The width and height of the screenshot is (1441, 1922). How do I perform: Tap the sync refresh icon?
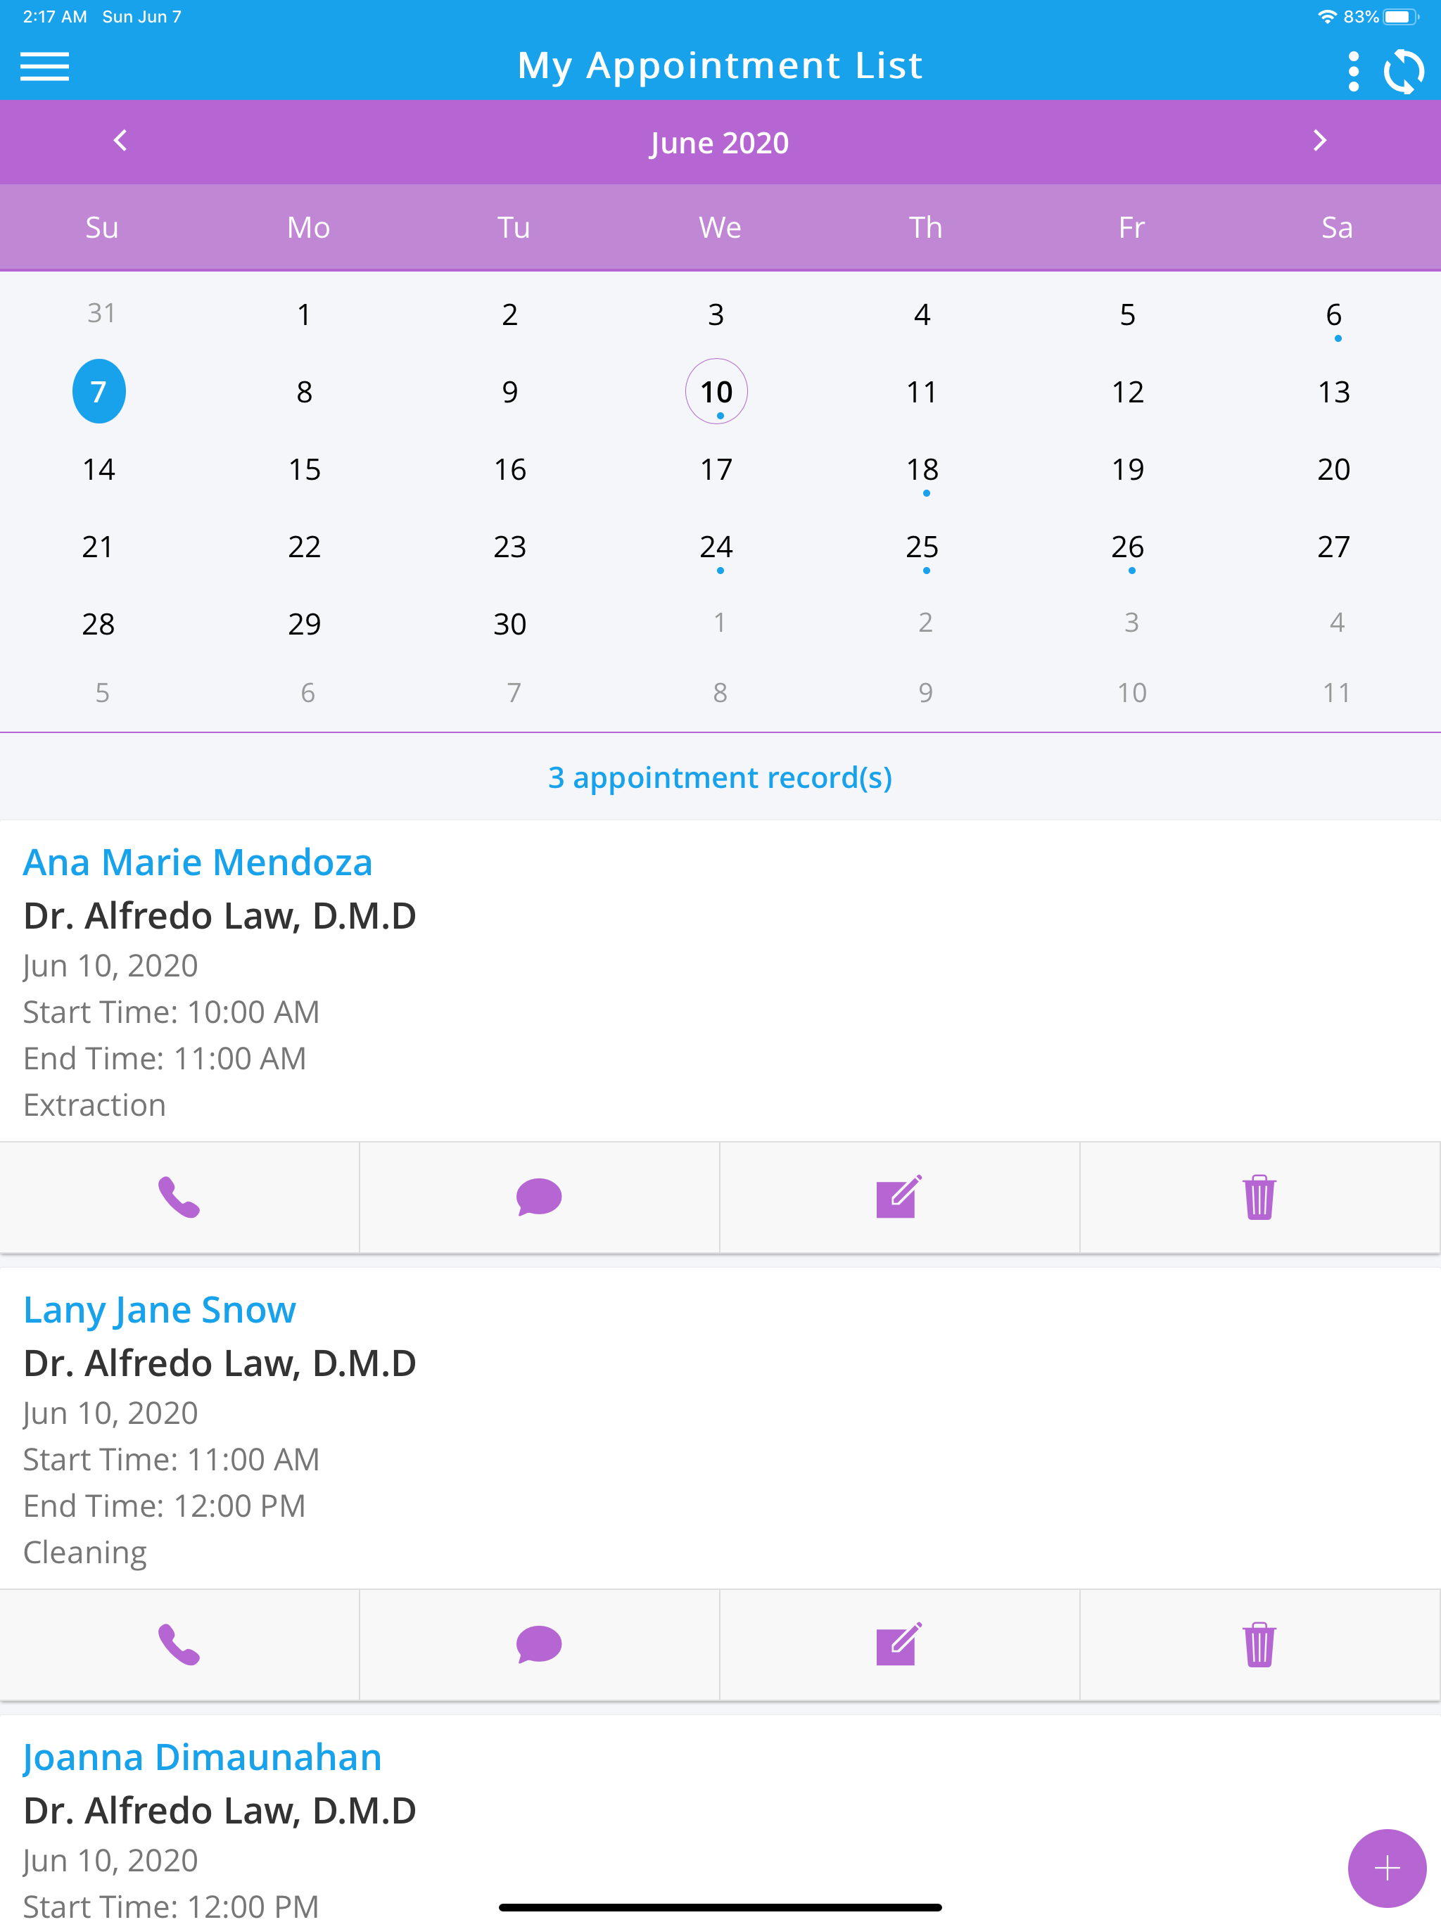(x=1404, y=70)
